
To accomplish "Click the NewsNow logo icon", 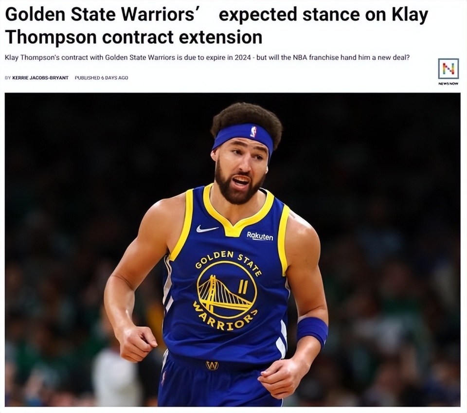I will pyautogui.click(x=448, y=69).
